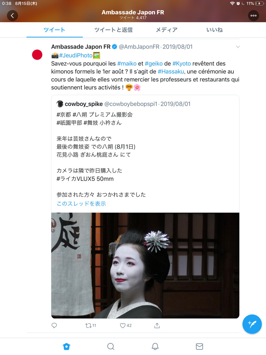
Task: Open messages envelope in bottom bar
Action: click(x=199, y=346)
